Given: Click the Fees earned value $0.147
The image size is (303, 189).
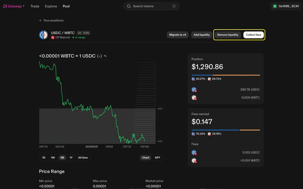Looking at the screenshot, I should pyautogui.click(x=202, y=122).
